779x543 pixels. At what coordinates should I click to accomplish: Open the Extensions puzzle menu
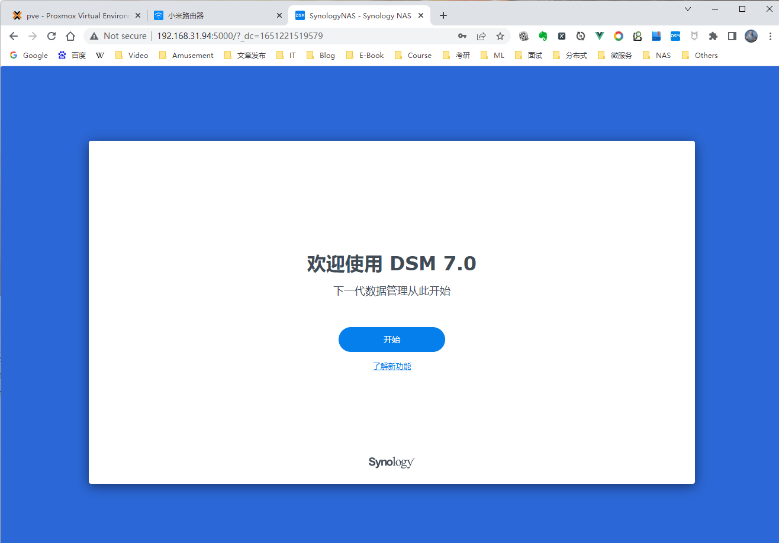pos(713,36)
